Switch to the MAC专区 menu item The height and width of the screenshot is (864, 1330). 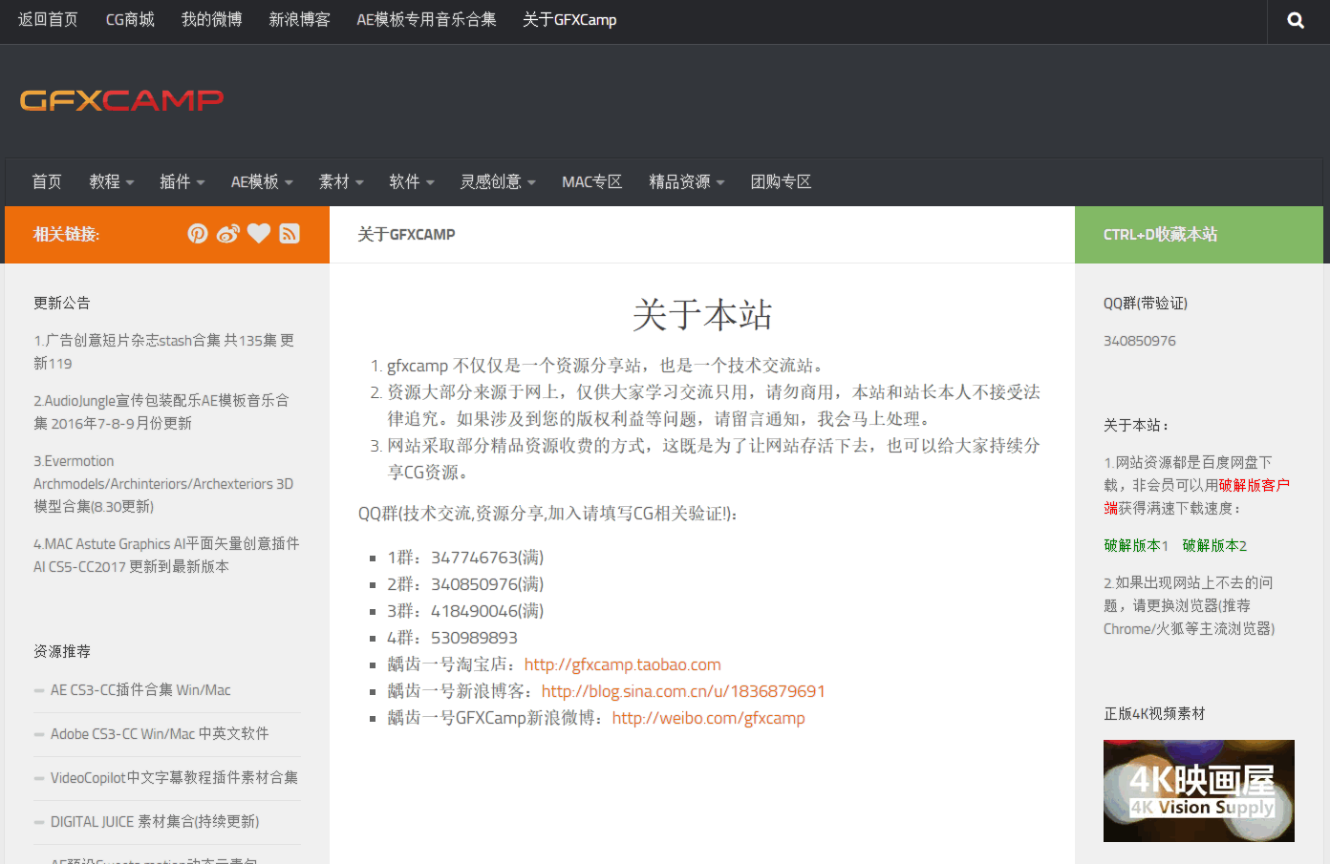coord(591,182)
